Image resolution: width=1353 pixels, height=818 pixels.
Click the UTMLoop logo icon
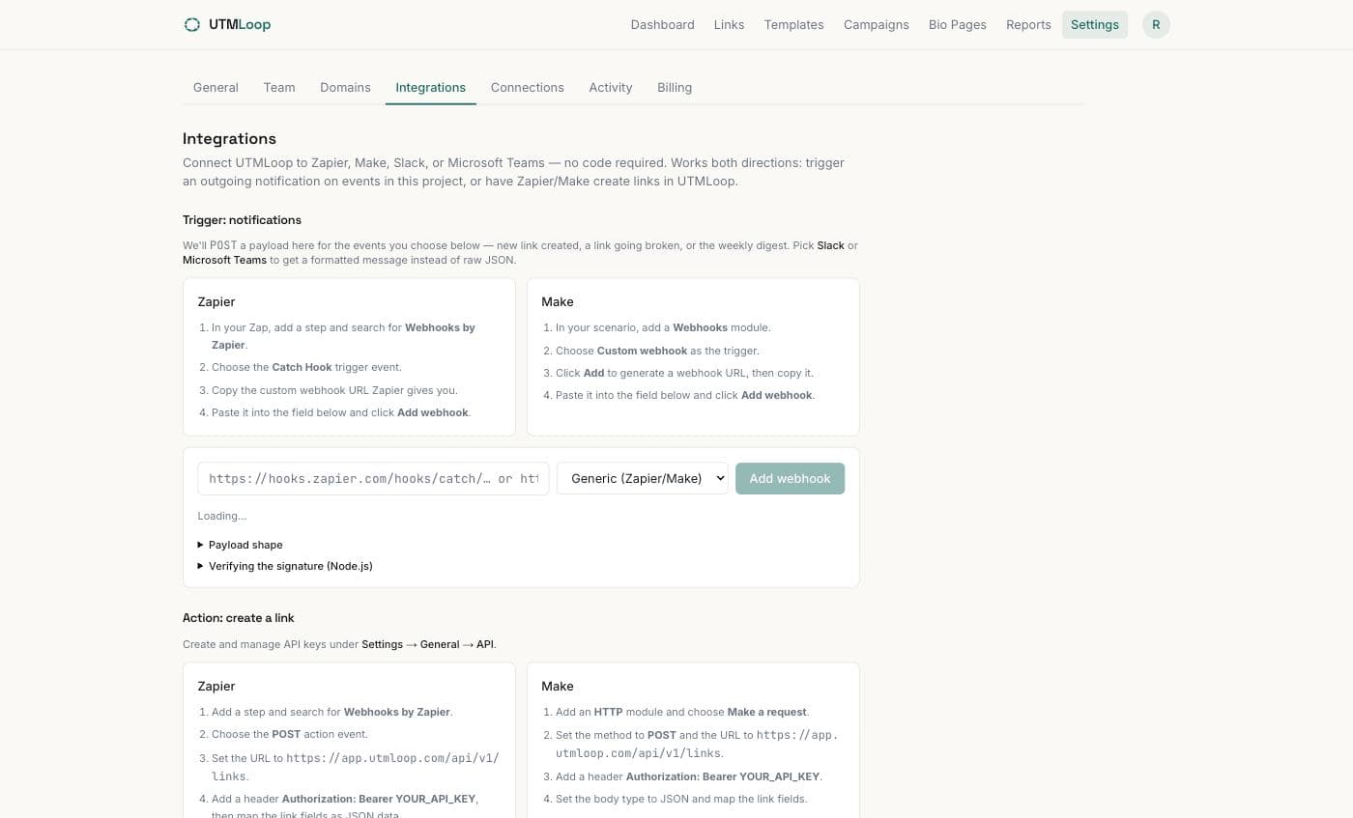click(191, 25)
